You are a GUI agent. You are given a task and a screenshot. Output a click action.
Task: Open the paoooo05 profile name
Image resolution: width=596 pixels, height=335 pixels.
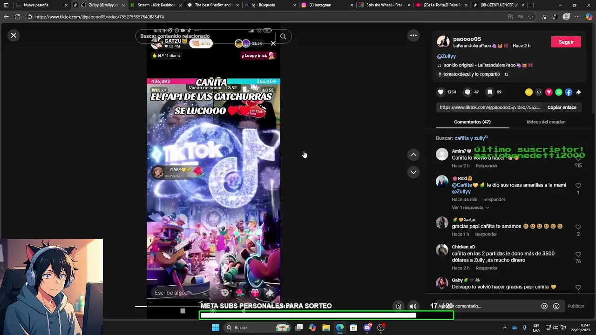click(467, 39)
